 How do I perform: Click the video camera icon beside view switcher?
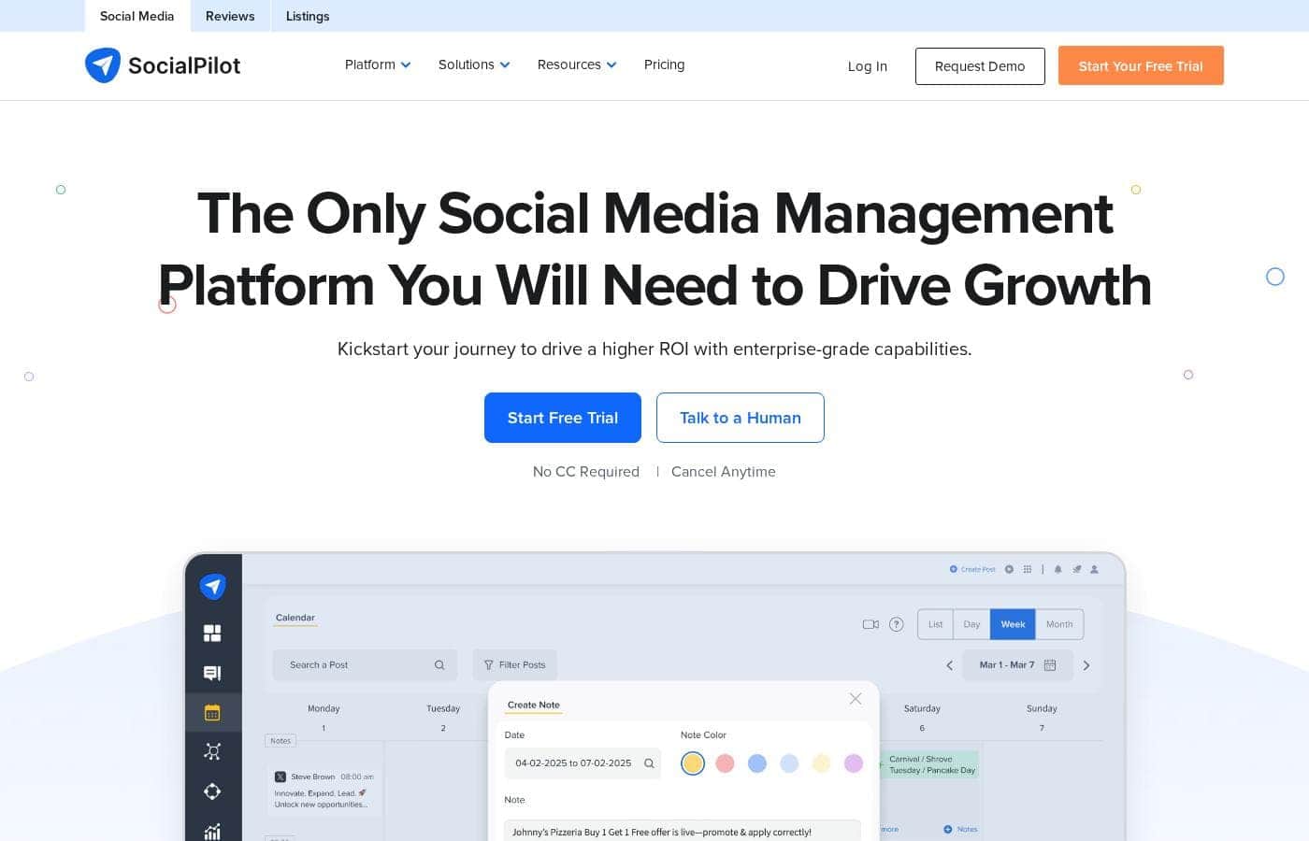[870, 624]
